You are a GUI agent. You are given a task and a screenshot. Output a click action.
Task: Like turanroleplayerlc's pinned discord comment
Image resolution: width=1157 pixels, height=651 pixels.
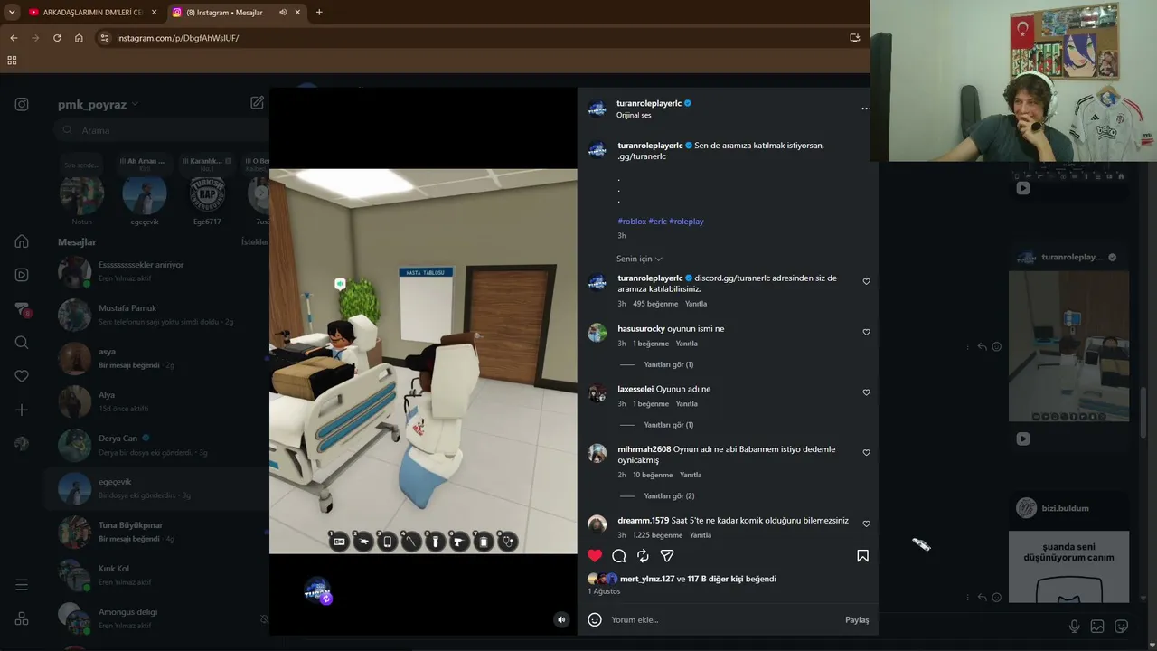point(866,281)
